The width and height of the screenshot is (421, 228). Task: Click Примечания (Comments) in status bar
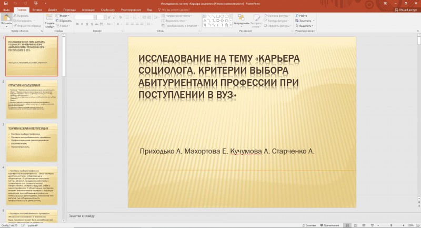pyautogui.click(x=329, y=225)
